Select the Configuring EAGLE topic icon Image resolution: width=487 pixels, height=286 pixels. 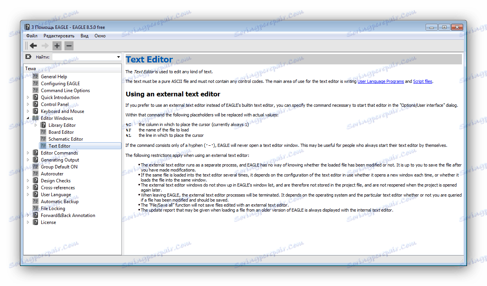[35, 83]
